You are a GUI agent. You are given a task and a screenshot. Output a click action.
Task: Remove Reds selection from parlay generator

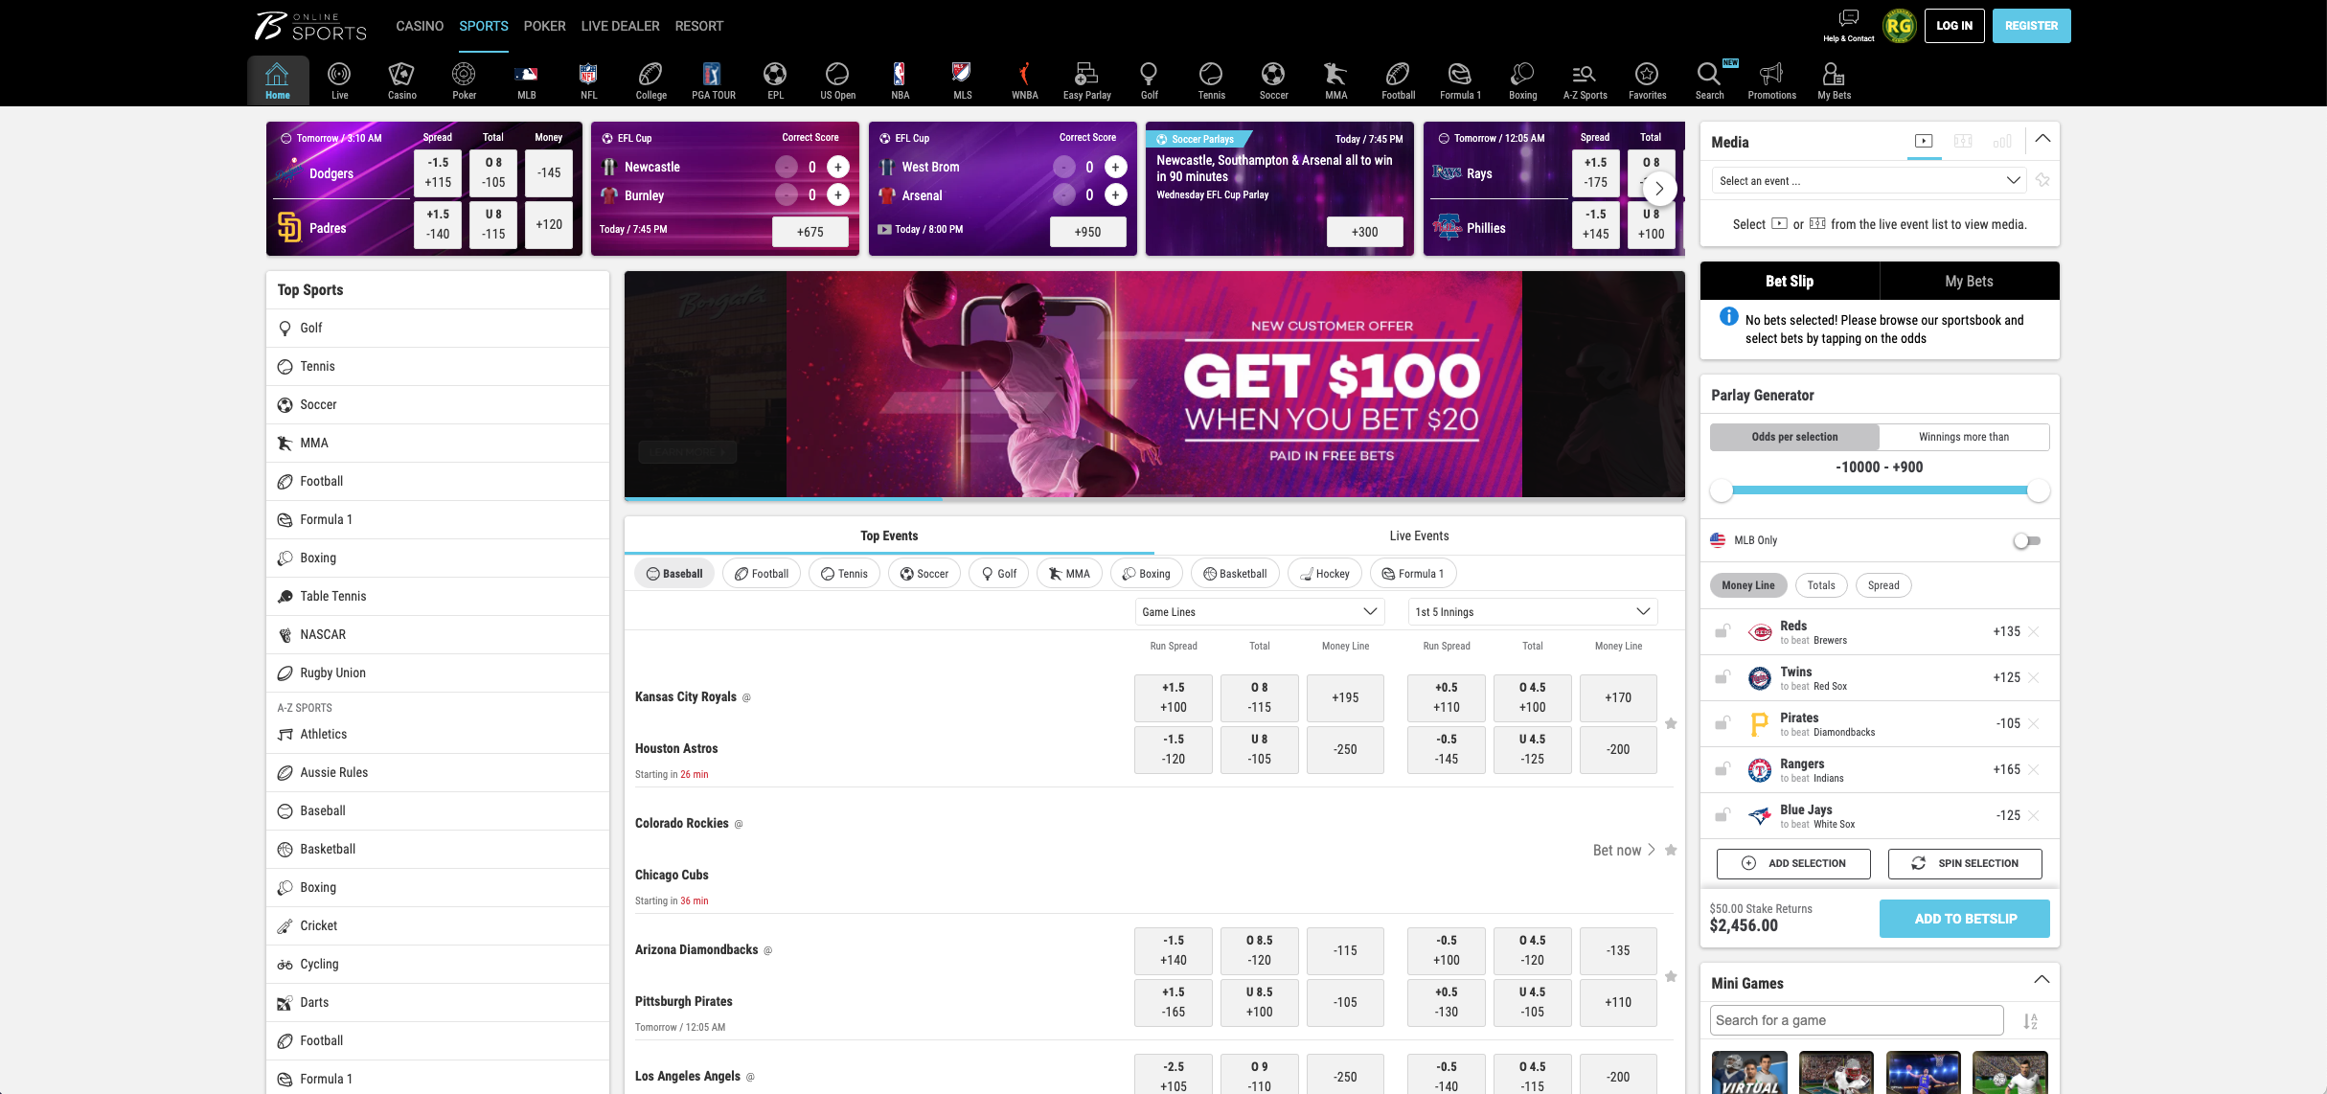tap(2033, 631)
